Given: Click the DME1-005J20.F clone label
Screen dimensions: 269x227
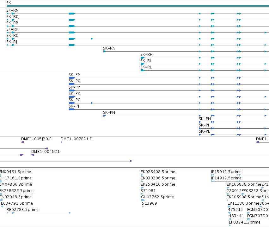Looking at the screenshot, I should (36, 139).
